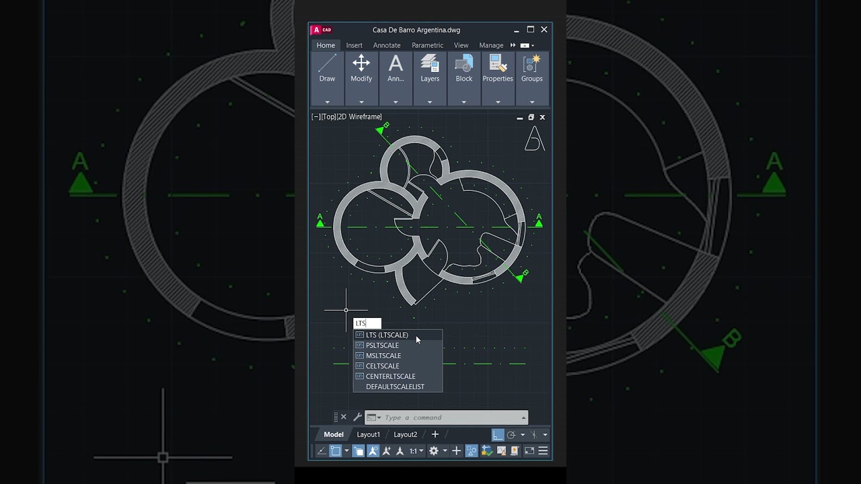This screenshot has height=484, width=861.
Task: Switch to the View ribbon tab
Action: pos(461,45)
